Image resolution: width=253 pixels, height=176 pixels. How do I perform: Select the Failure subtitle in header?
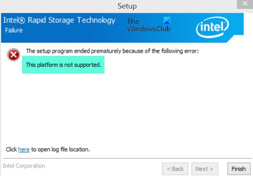tap(14, 30)
